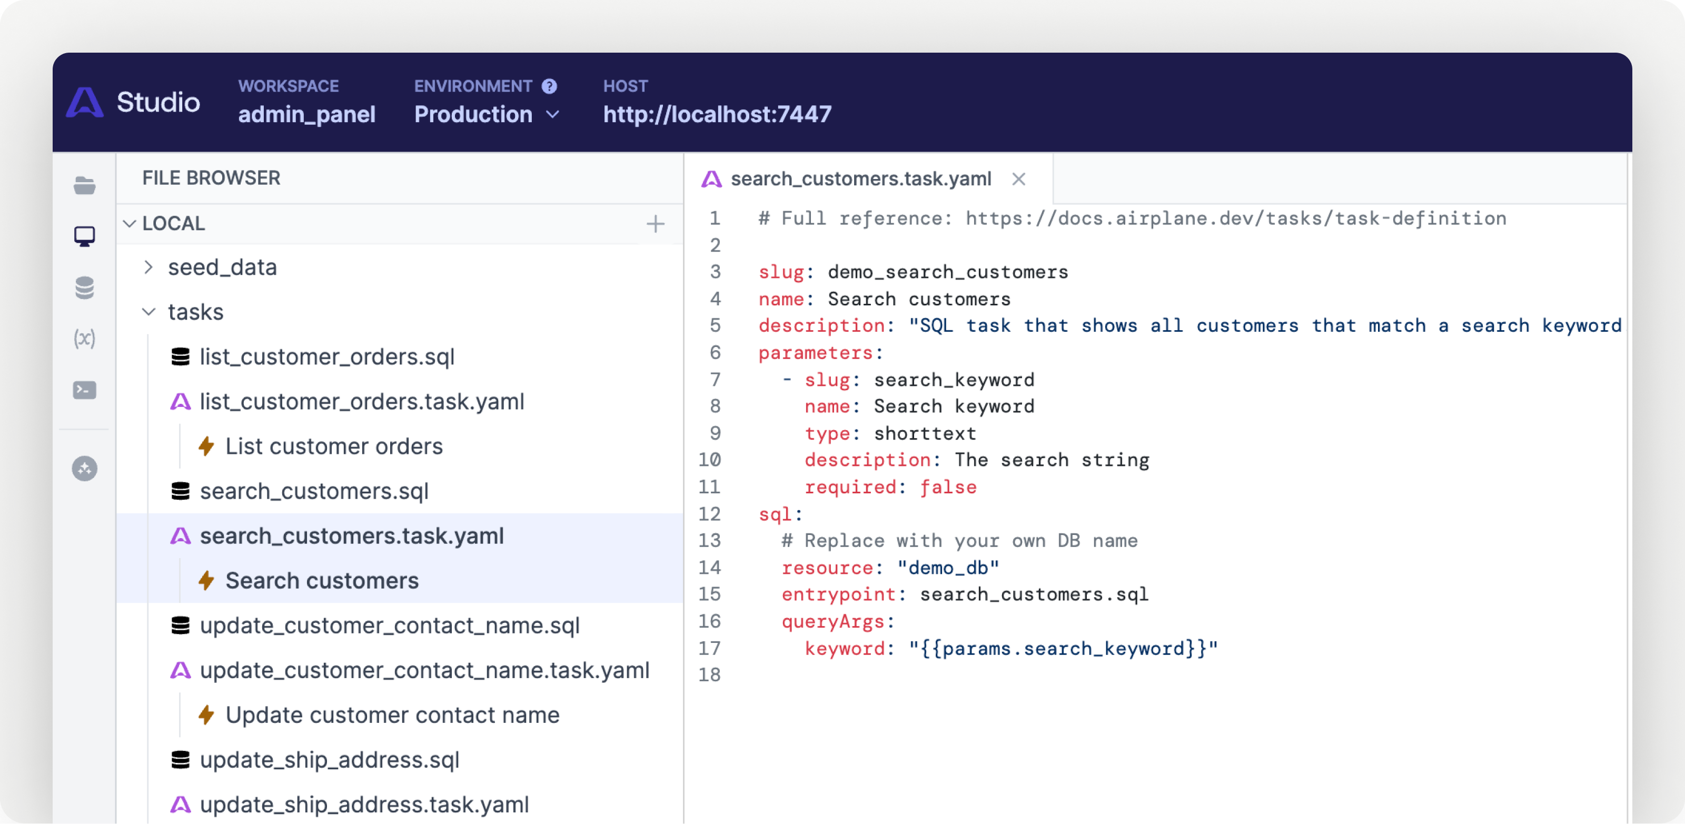Click Airplane icon beside search_customers.task.yaml in tree
The image size is (1685, 824).
coord(181,535)
